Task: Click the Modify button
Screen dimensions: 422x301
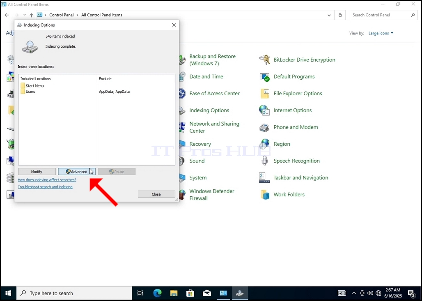Action: point(37,172)
